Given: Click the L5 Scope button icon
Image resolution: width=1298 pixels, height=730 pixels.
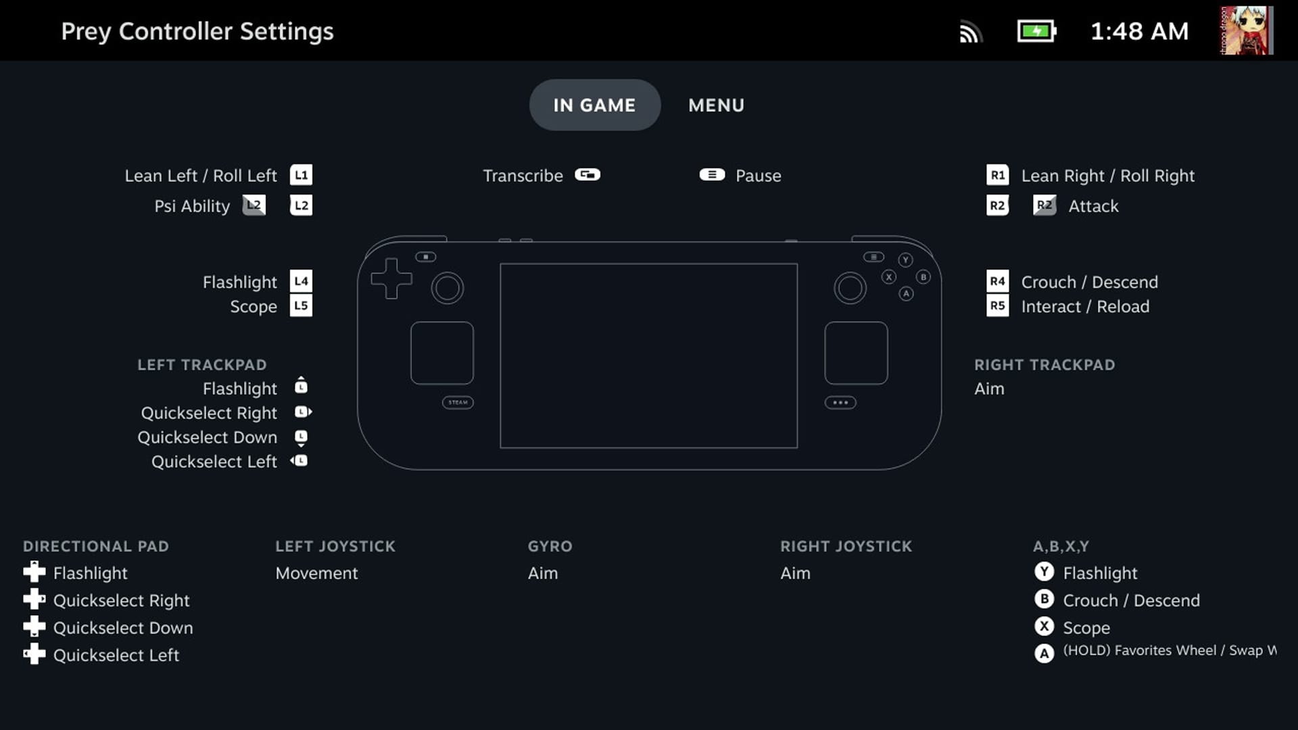Looking at the screenshot, I should point(300,305).
